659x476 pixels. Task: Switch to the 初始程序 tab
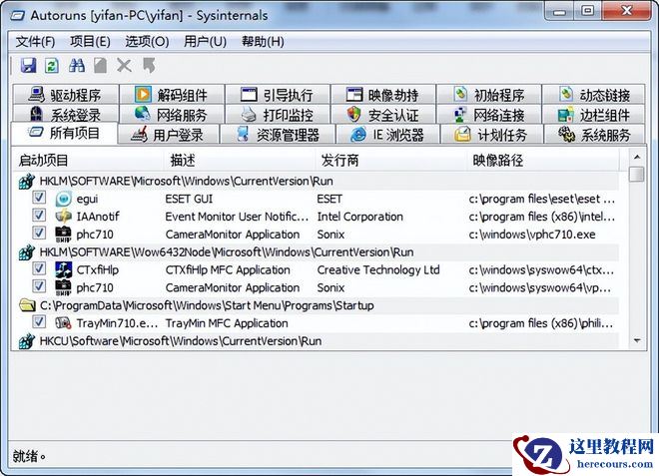[x=489, y=95]
